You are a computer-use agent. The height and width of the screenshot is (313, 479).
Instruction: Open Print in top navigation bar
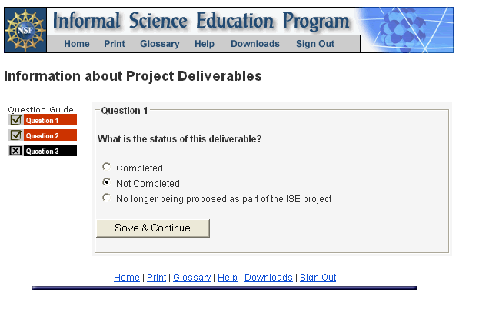click(115, 44)
